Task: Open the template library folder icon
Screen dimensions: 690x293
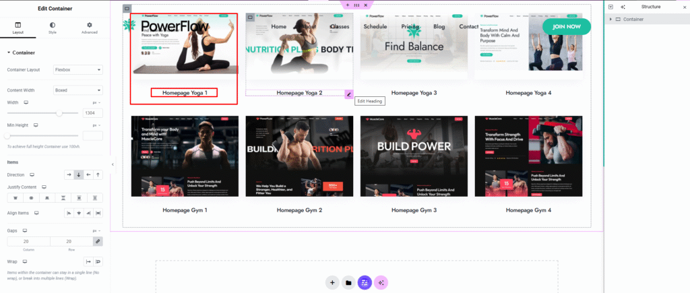Action: pyautogui.click(x=348, y=283)
